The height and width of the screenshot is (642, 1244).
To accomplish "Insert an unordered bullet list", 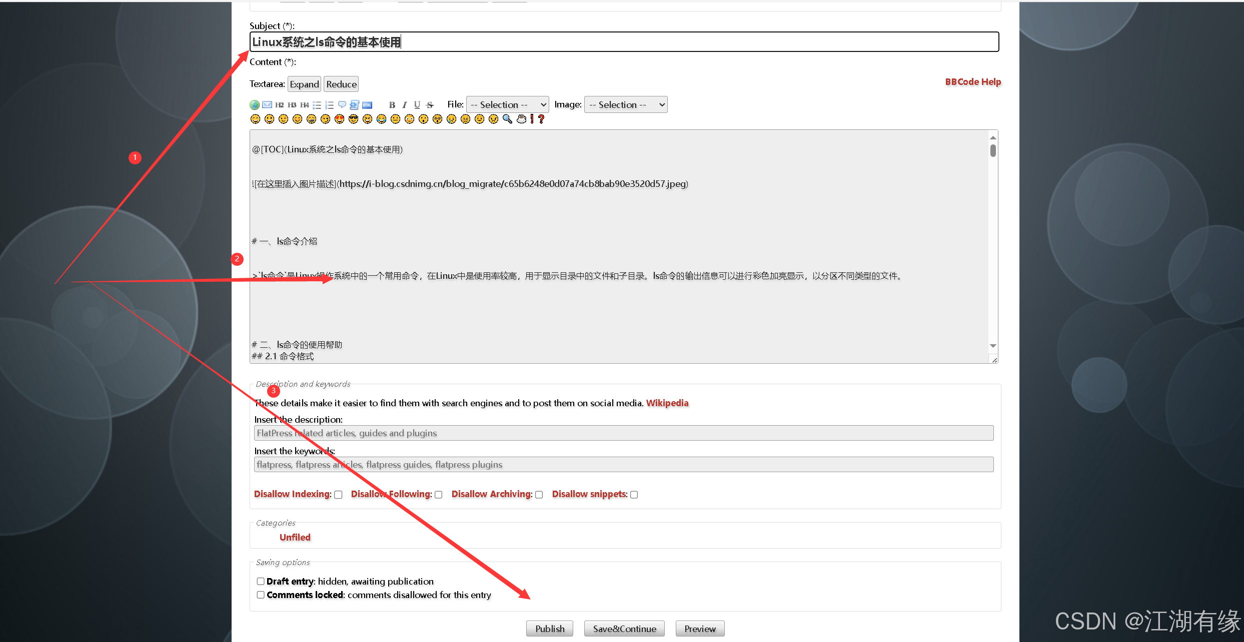I will click(317, 105).
